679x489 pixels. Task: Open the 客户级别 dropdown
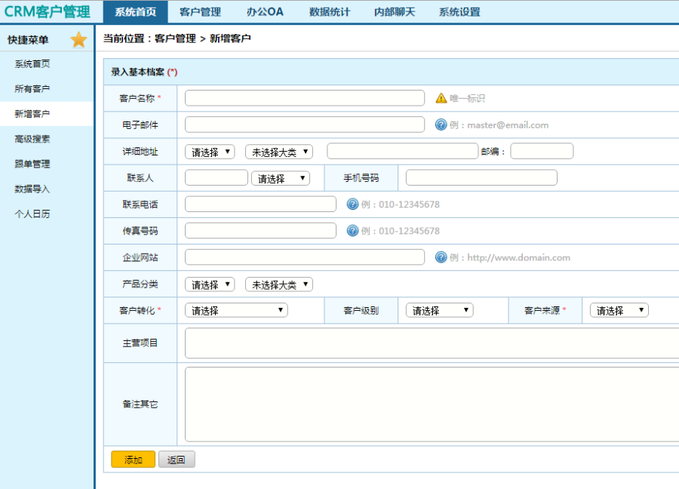click(x=438, y=309)
